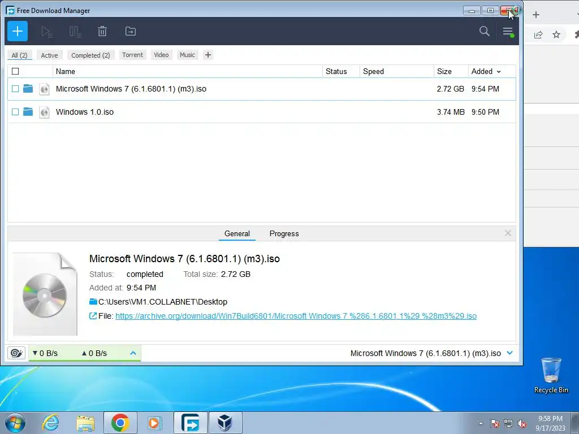The width and height of the screenshot is (579, 434).
Task: Show hidden tray icons arrow
Action: click(x=481, y=423)
